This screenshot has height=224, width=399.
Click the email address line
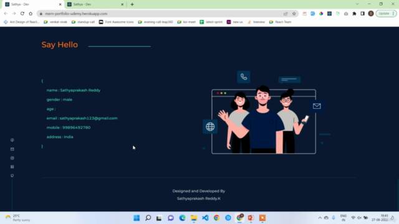point(82,118)
